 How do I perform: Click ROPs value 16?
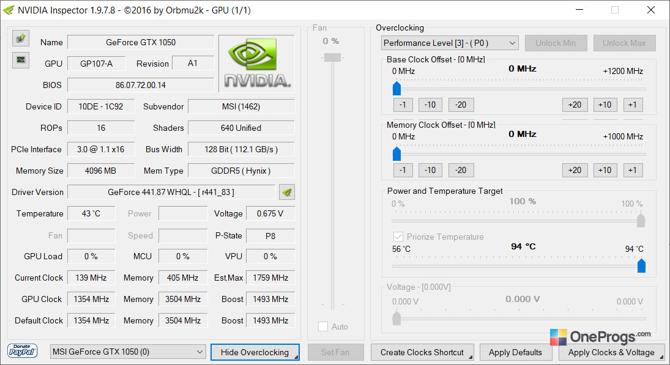(101, 128)
